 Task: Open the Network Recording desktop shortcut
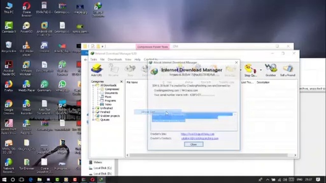click(9, 165)
